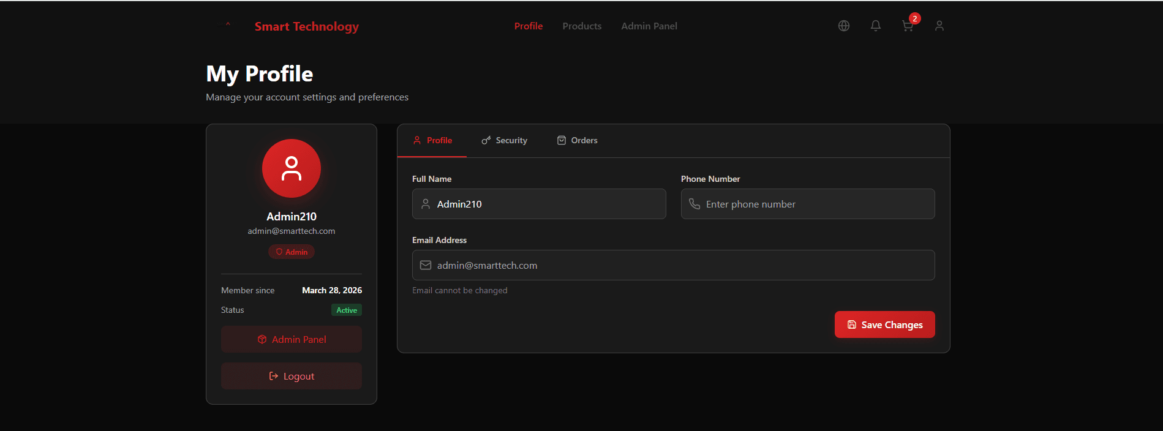Open the language globe icon

(x=844, y=26)
